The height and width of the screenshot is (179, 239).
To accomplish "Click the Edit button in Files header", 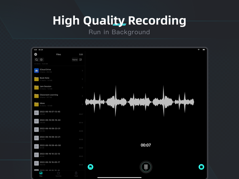I will 81,54.
